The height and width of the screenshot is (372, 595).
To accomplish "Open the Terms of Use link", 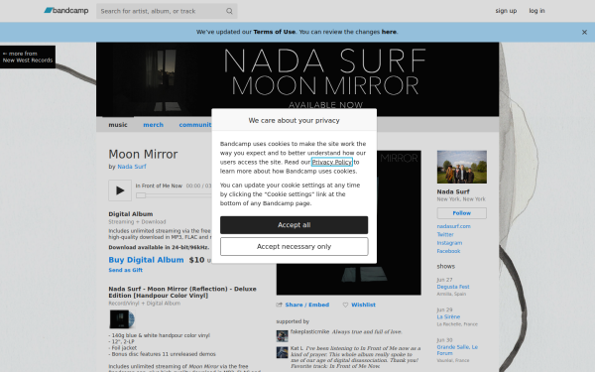I will coord(274,32).
